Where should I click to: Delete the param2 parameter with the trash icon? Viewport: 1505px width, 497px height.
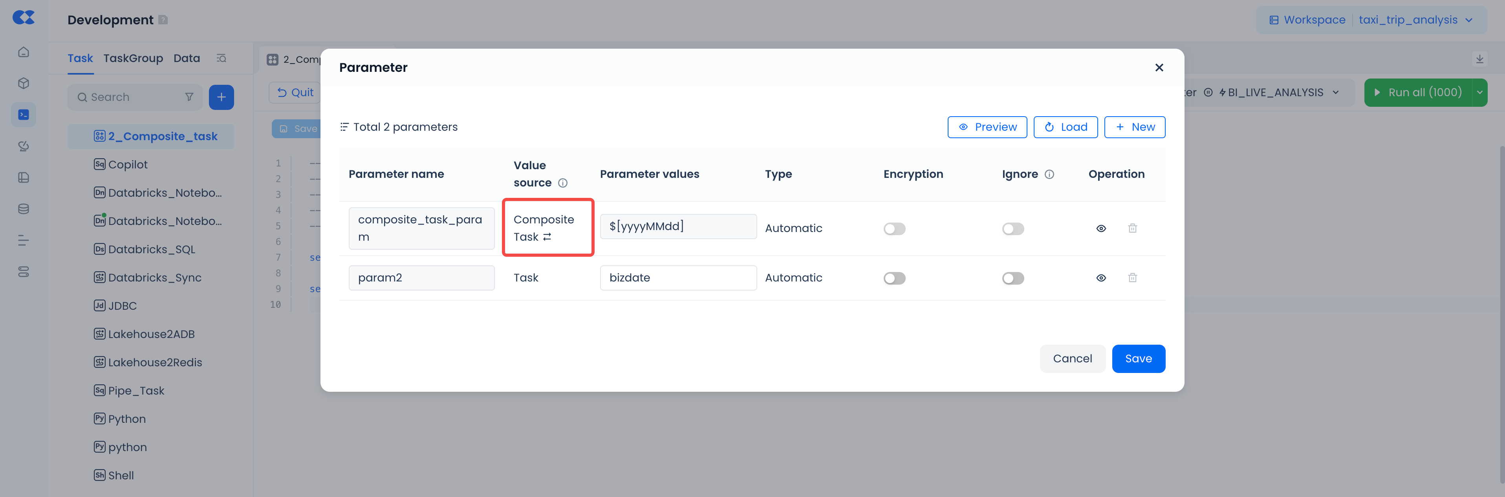(x=1132, y=278)
